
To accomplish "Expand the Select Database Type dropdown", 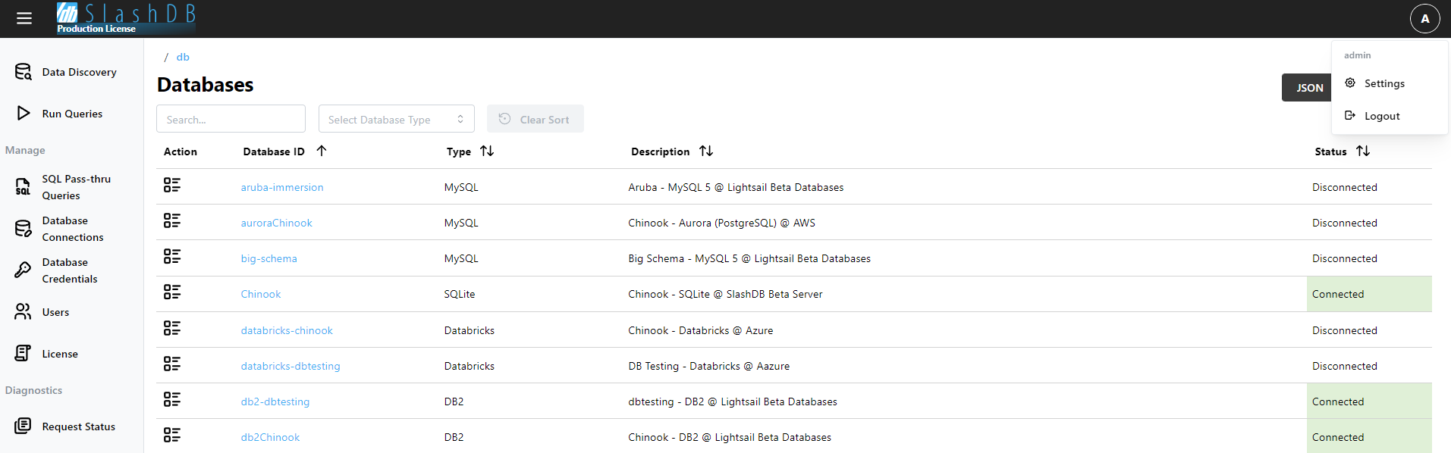I will coord(396,119).
